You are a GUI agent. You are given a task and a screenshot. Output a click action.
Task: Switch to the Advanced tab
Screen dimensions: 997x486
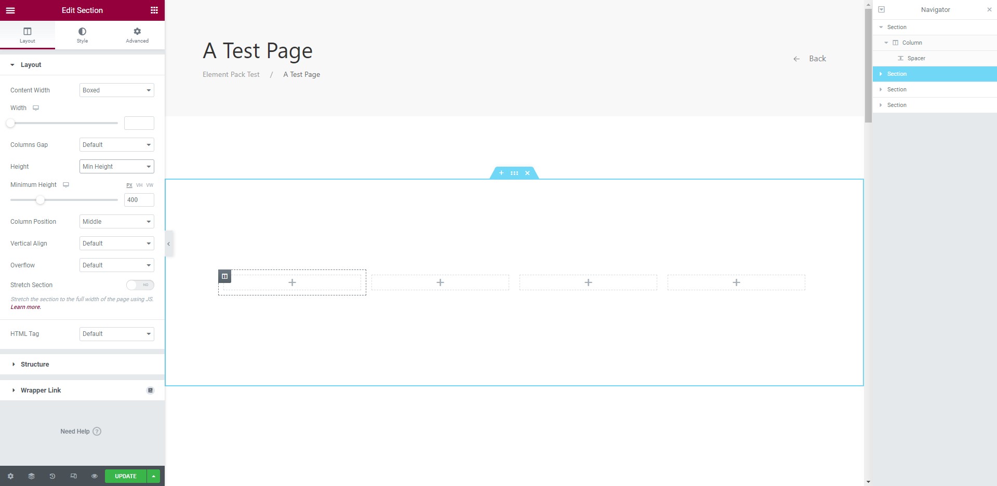click(137, 35)
